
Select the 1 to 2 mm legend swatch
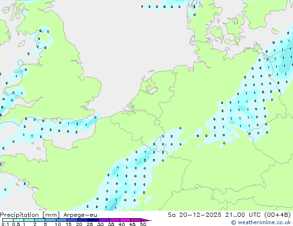click(29, 220)
